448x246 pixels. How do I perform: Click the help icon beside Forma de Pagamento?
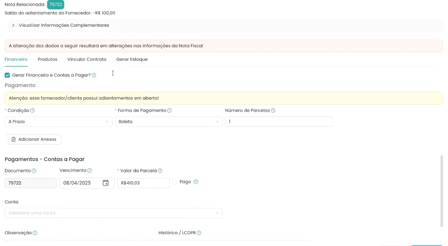pyautogui.click(x=170, y=110)
